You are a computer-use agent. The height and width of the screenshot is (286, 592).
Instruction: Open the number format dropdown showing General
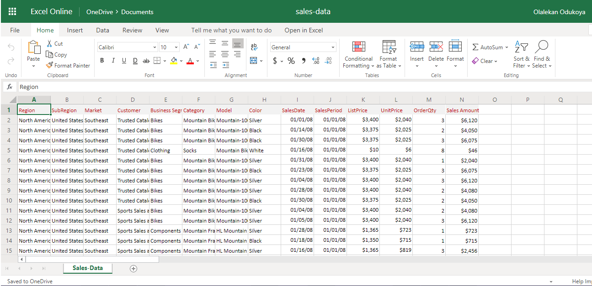(x=303, y=47)
